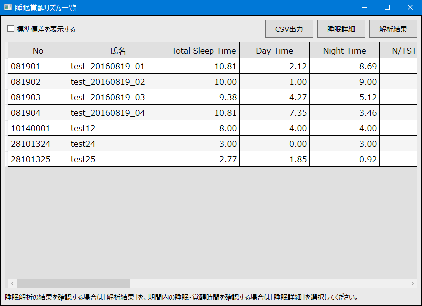422x306 pixels.
Task: Select row number 28101325
Action: [38, 159]
